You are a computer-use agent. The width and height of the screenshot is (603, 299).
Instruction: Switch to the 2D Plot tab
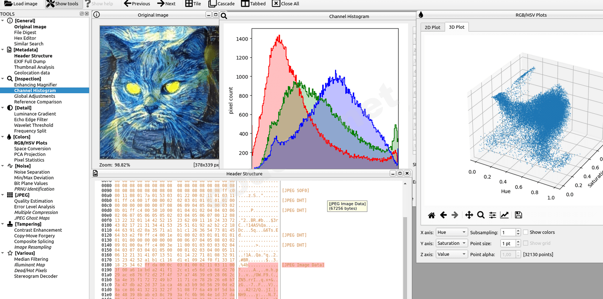coord(432,27)
